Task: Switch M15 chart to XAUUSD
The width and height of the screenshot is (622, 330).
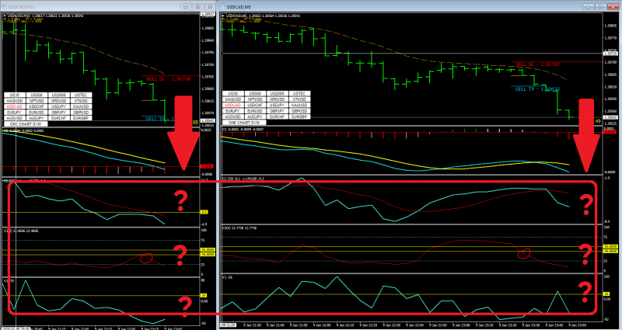Action: 82,106
